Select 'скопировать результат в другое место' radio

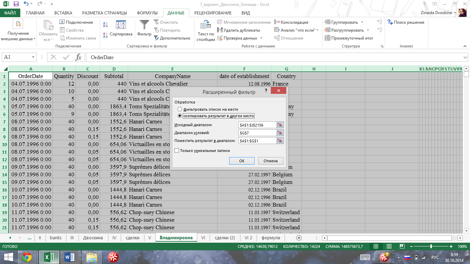(180, 116)
